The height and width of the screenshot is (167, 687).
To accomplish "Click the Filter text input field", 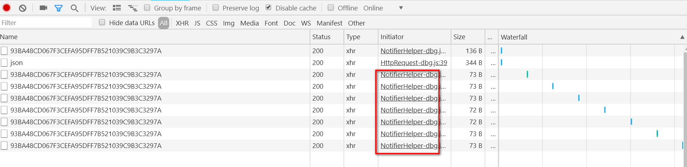I will (x=46, y=23).
